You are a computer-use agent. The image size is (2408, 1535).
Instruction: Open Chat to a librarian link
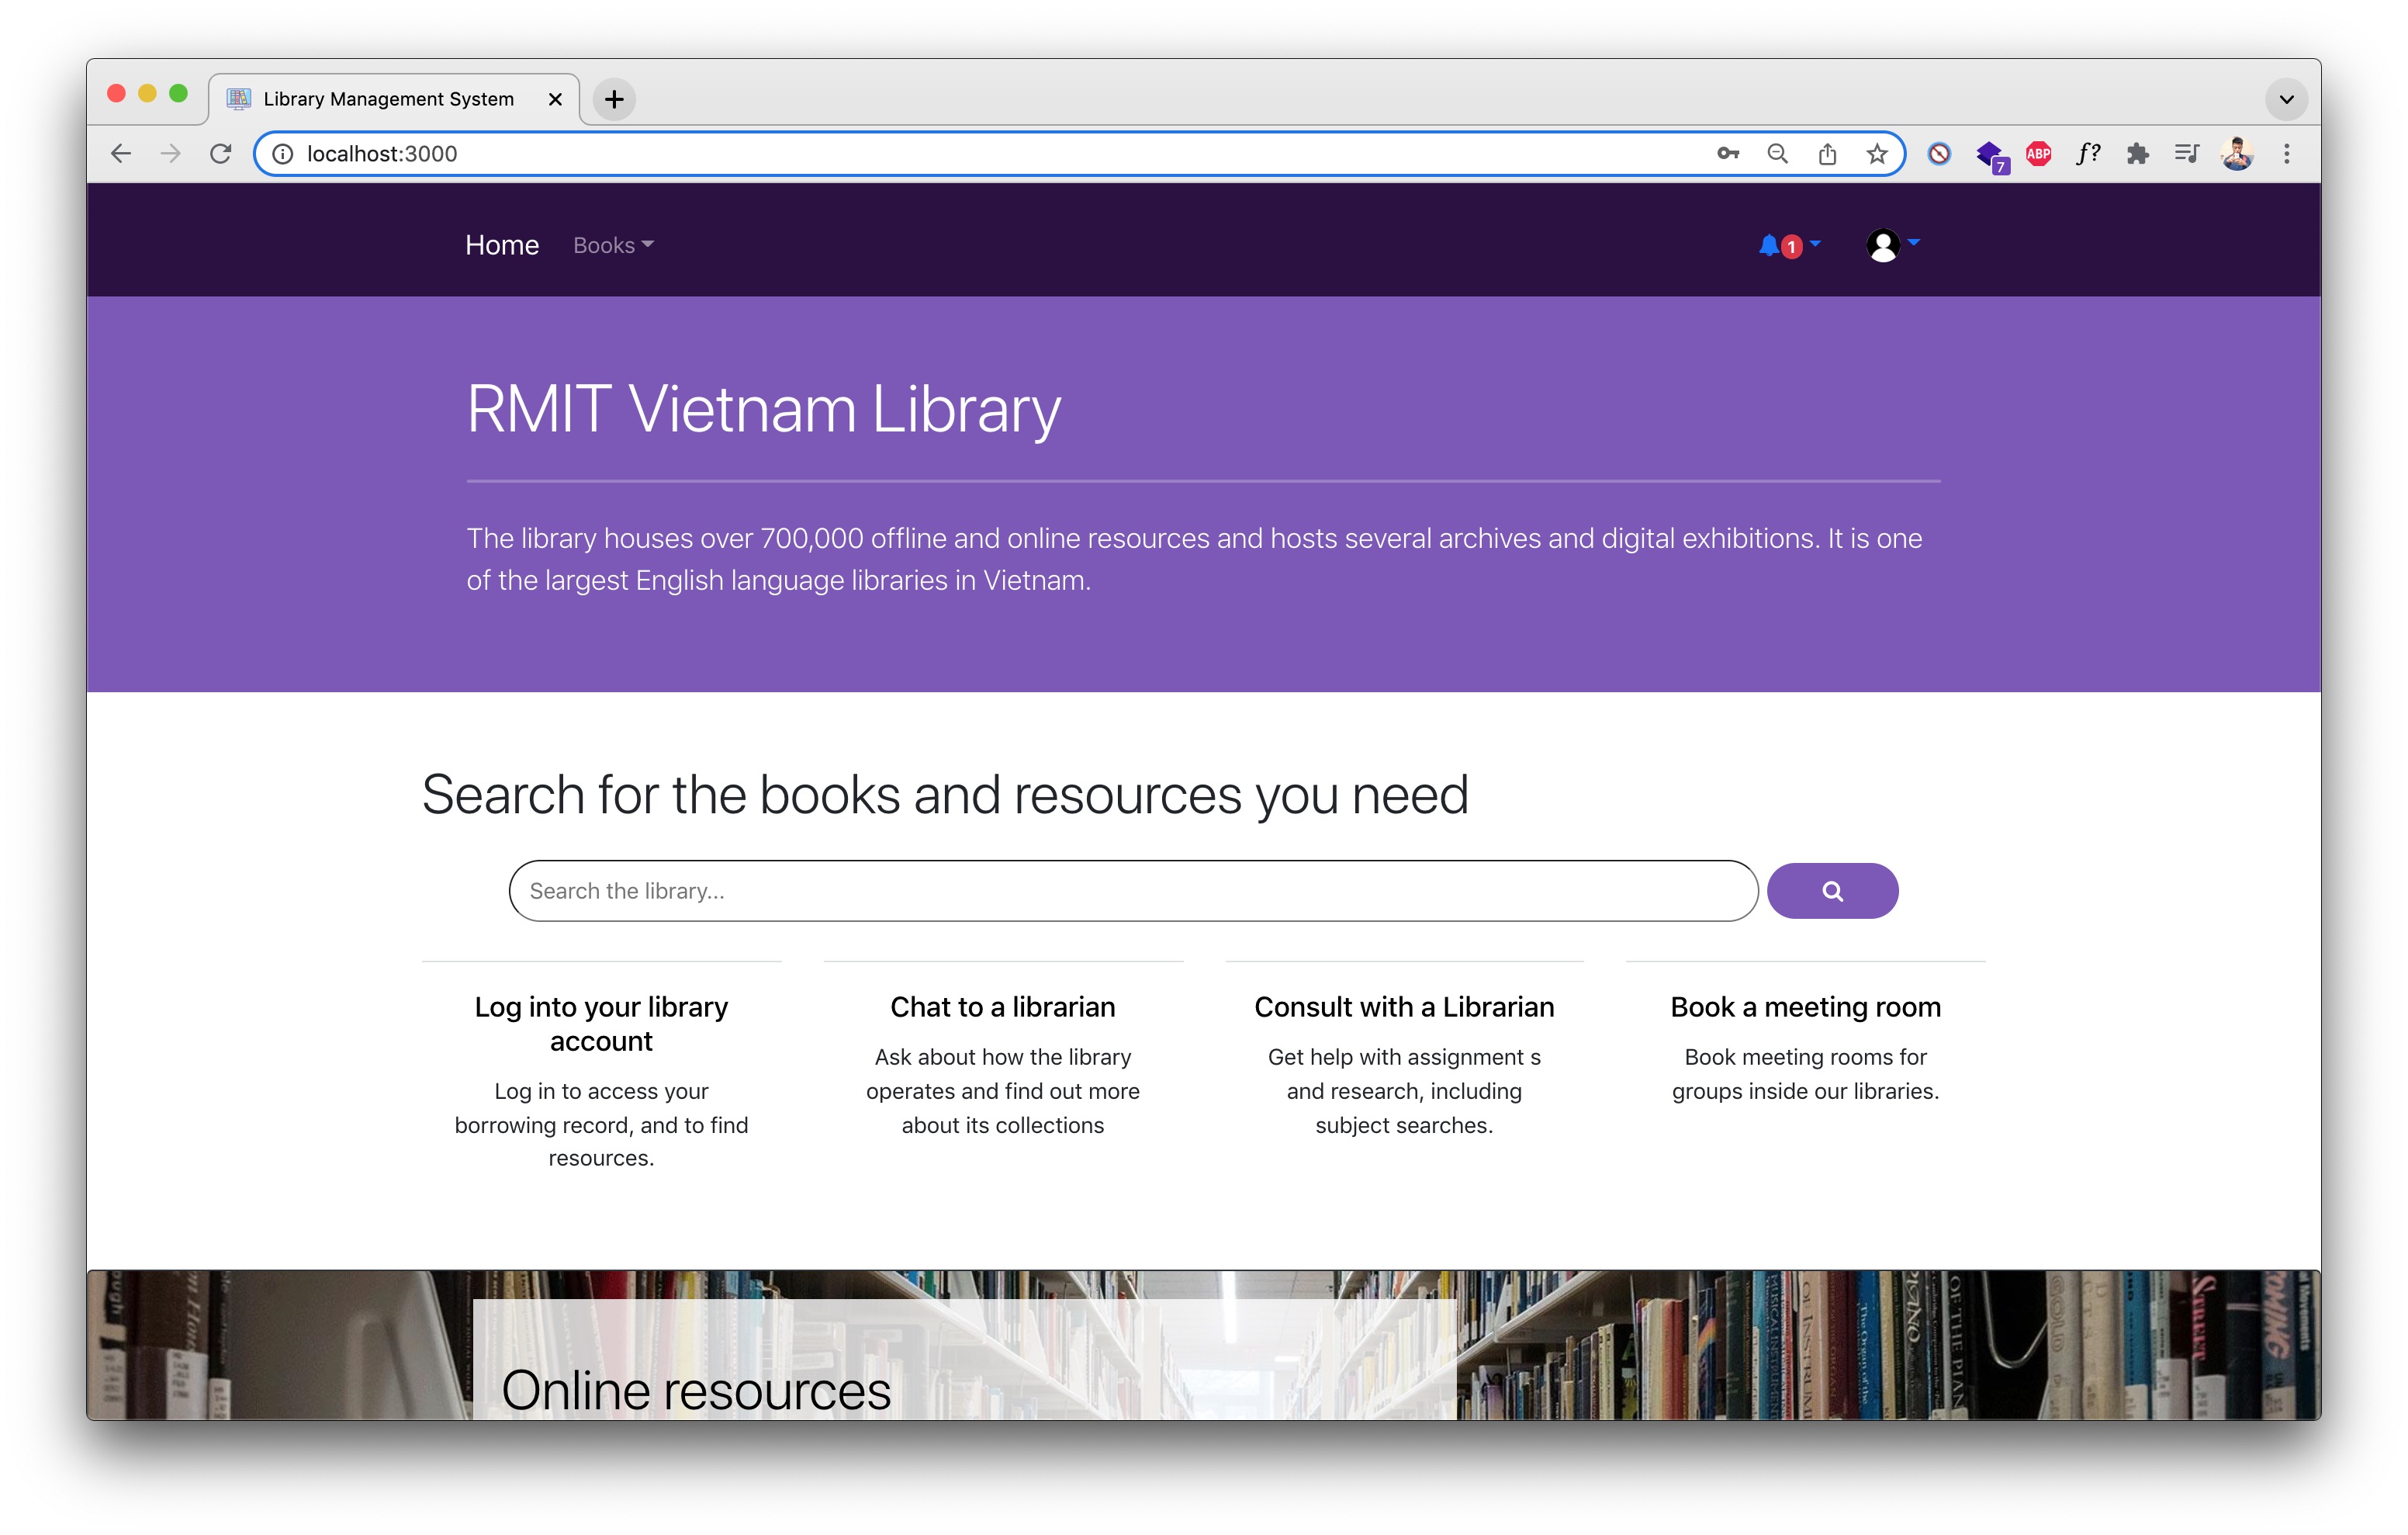pos(1002,1007)
